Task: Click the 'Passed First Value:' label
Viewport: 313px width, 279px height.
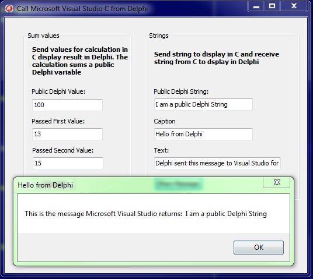Action: tap(58, 121)
